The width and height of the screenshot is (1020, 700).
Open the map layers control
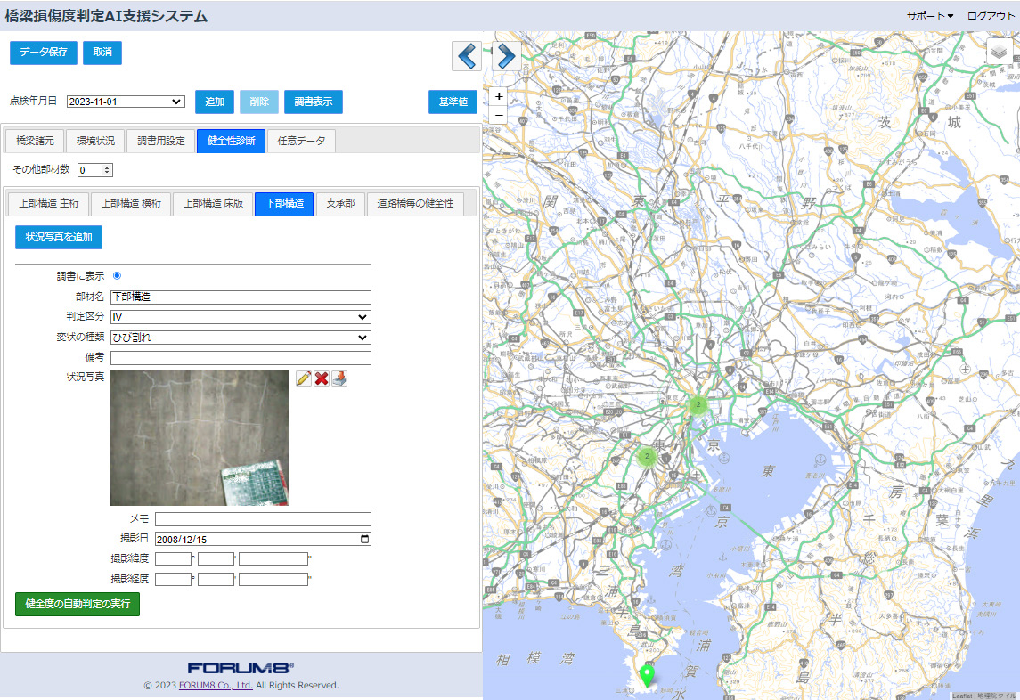coord(1000,52)
